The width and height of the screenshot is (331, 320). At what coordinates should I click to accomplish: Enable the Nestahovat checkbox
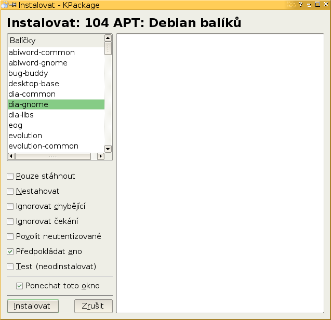tap(10, 191)
